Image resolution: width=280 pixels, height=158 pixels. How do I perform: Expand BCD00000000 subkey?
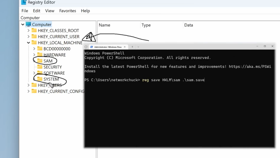point(34,49)
